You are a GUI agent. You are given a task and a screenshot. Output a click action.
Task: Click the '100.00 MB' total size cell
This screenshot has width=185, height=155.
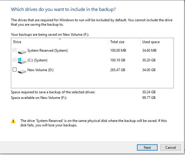click(118, 50)
